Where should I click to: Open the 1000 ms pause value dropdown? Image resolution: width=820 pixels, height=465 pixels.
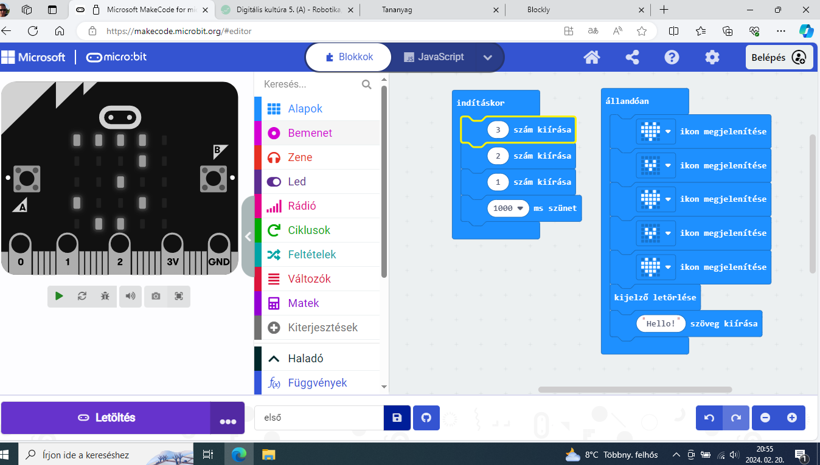click(520, 208)
